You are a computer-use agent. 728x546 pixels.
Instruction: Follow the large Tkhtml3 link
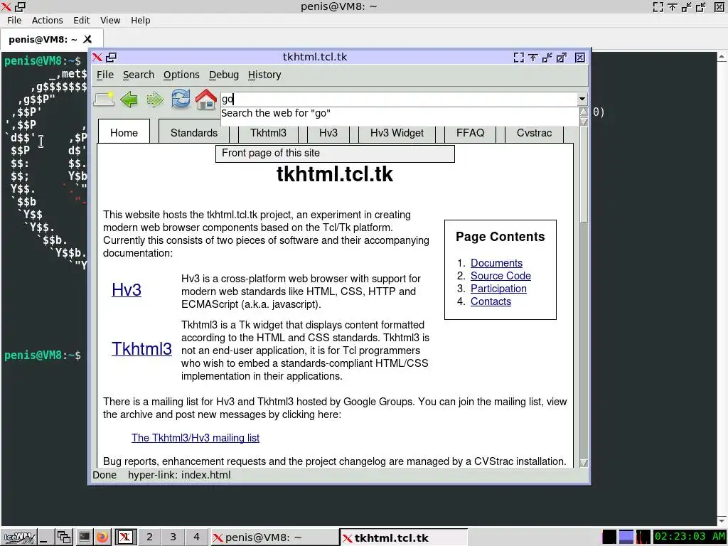pos(141,349)
